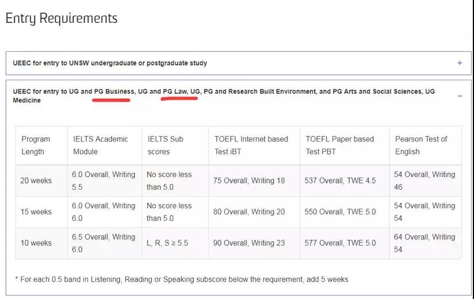This screenshot has width=474, height=299.
Task: Click the IELTS Academic Module column header
Action: pos(105,145)
